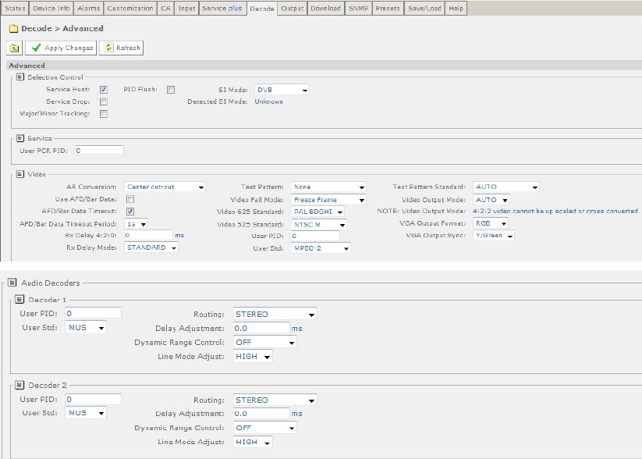Enable the PID Flush checkbox
This screenshot has width=642, height=459.
coord(170,90)
